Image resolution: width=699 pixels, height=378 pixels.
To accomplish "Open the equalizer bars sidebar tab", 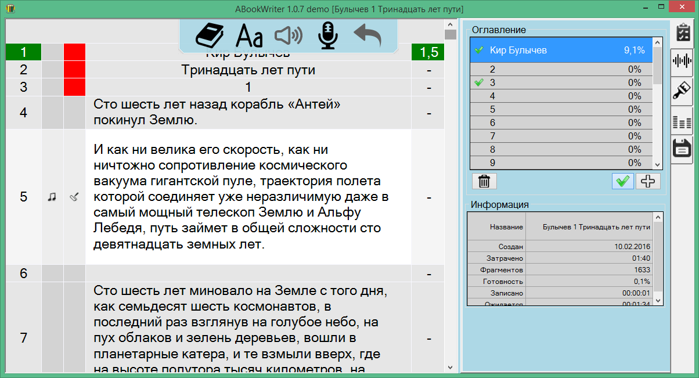I will click(x=682, y=121).
